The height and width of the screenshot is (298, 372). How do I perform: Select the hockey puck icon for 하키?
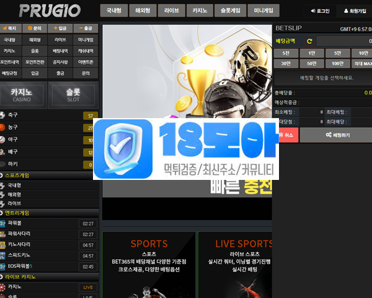click(2, 164)
